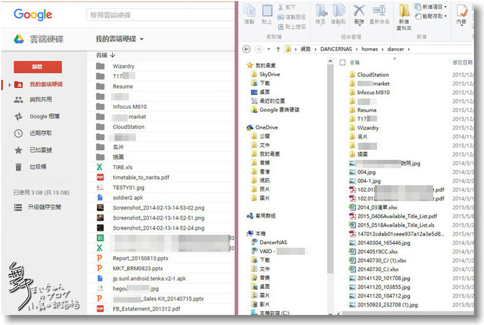
Task: Select the 名片 folder in Explorer file list
Action: [x=362, y=137]
